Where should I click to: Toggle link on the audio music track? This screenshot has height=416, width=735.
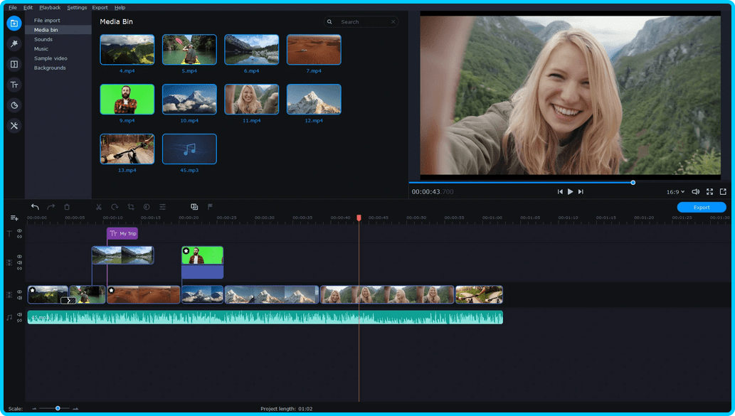20,321
